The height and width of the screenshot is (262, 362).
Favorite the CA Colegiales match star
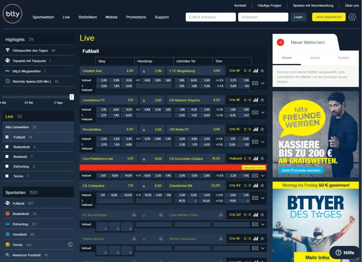[262, 186]
